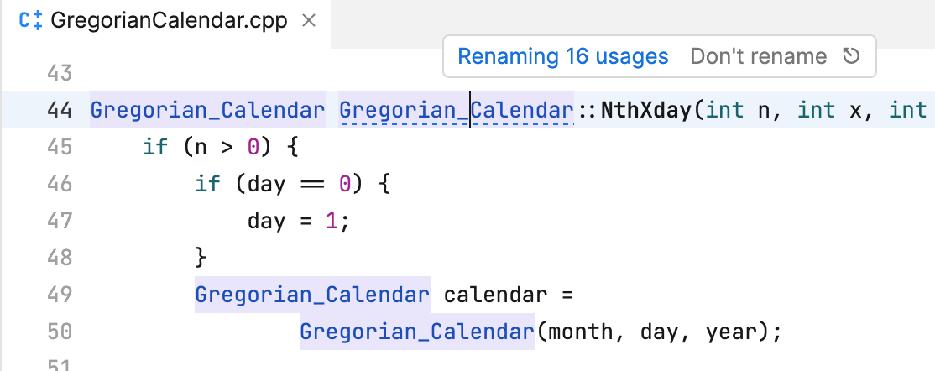The height and width of the screenshot is (371, 935).
Task: Click line number 50 in the gutter
Action: 59,332
